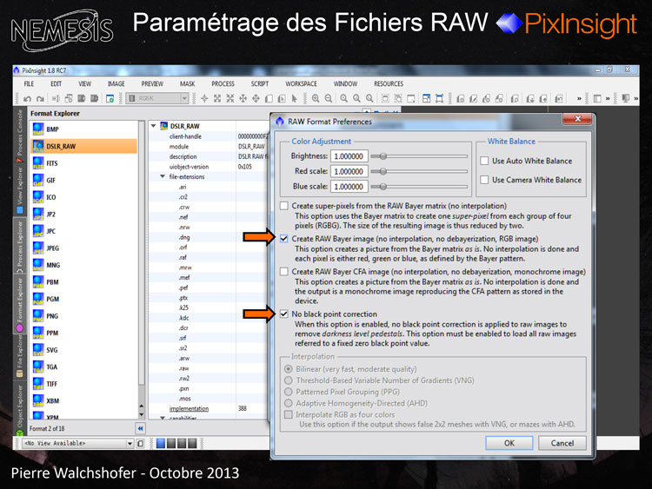Click the Blue scale slider handle
The image size is (652, 489).
(x=383, y=187)
